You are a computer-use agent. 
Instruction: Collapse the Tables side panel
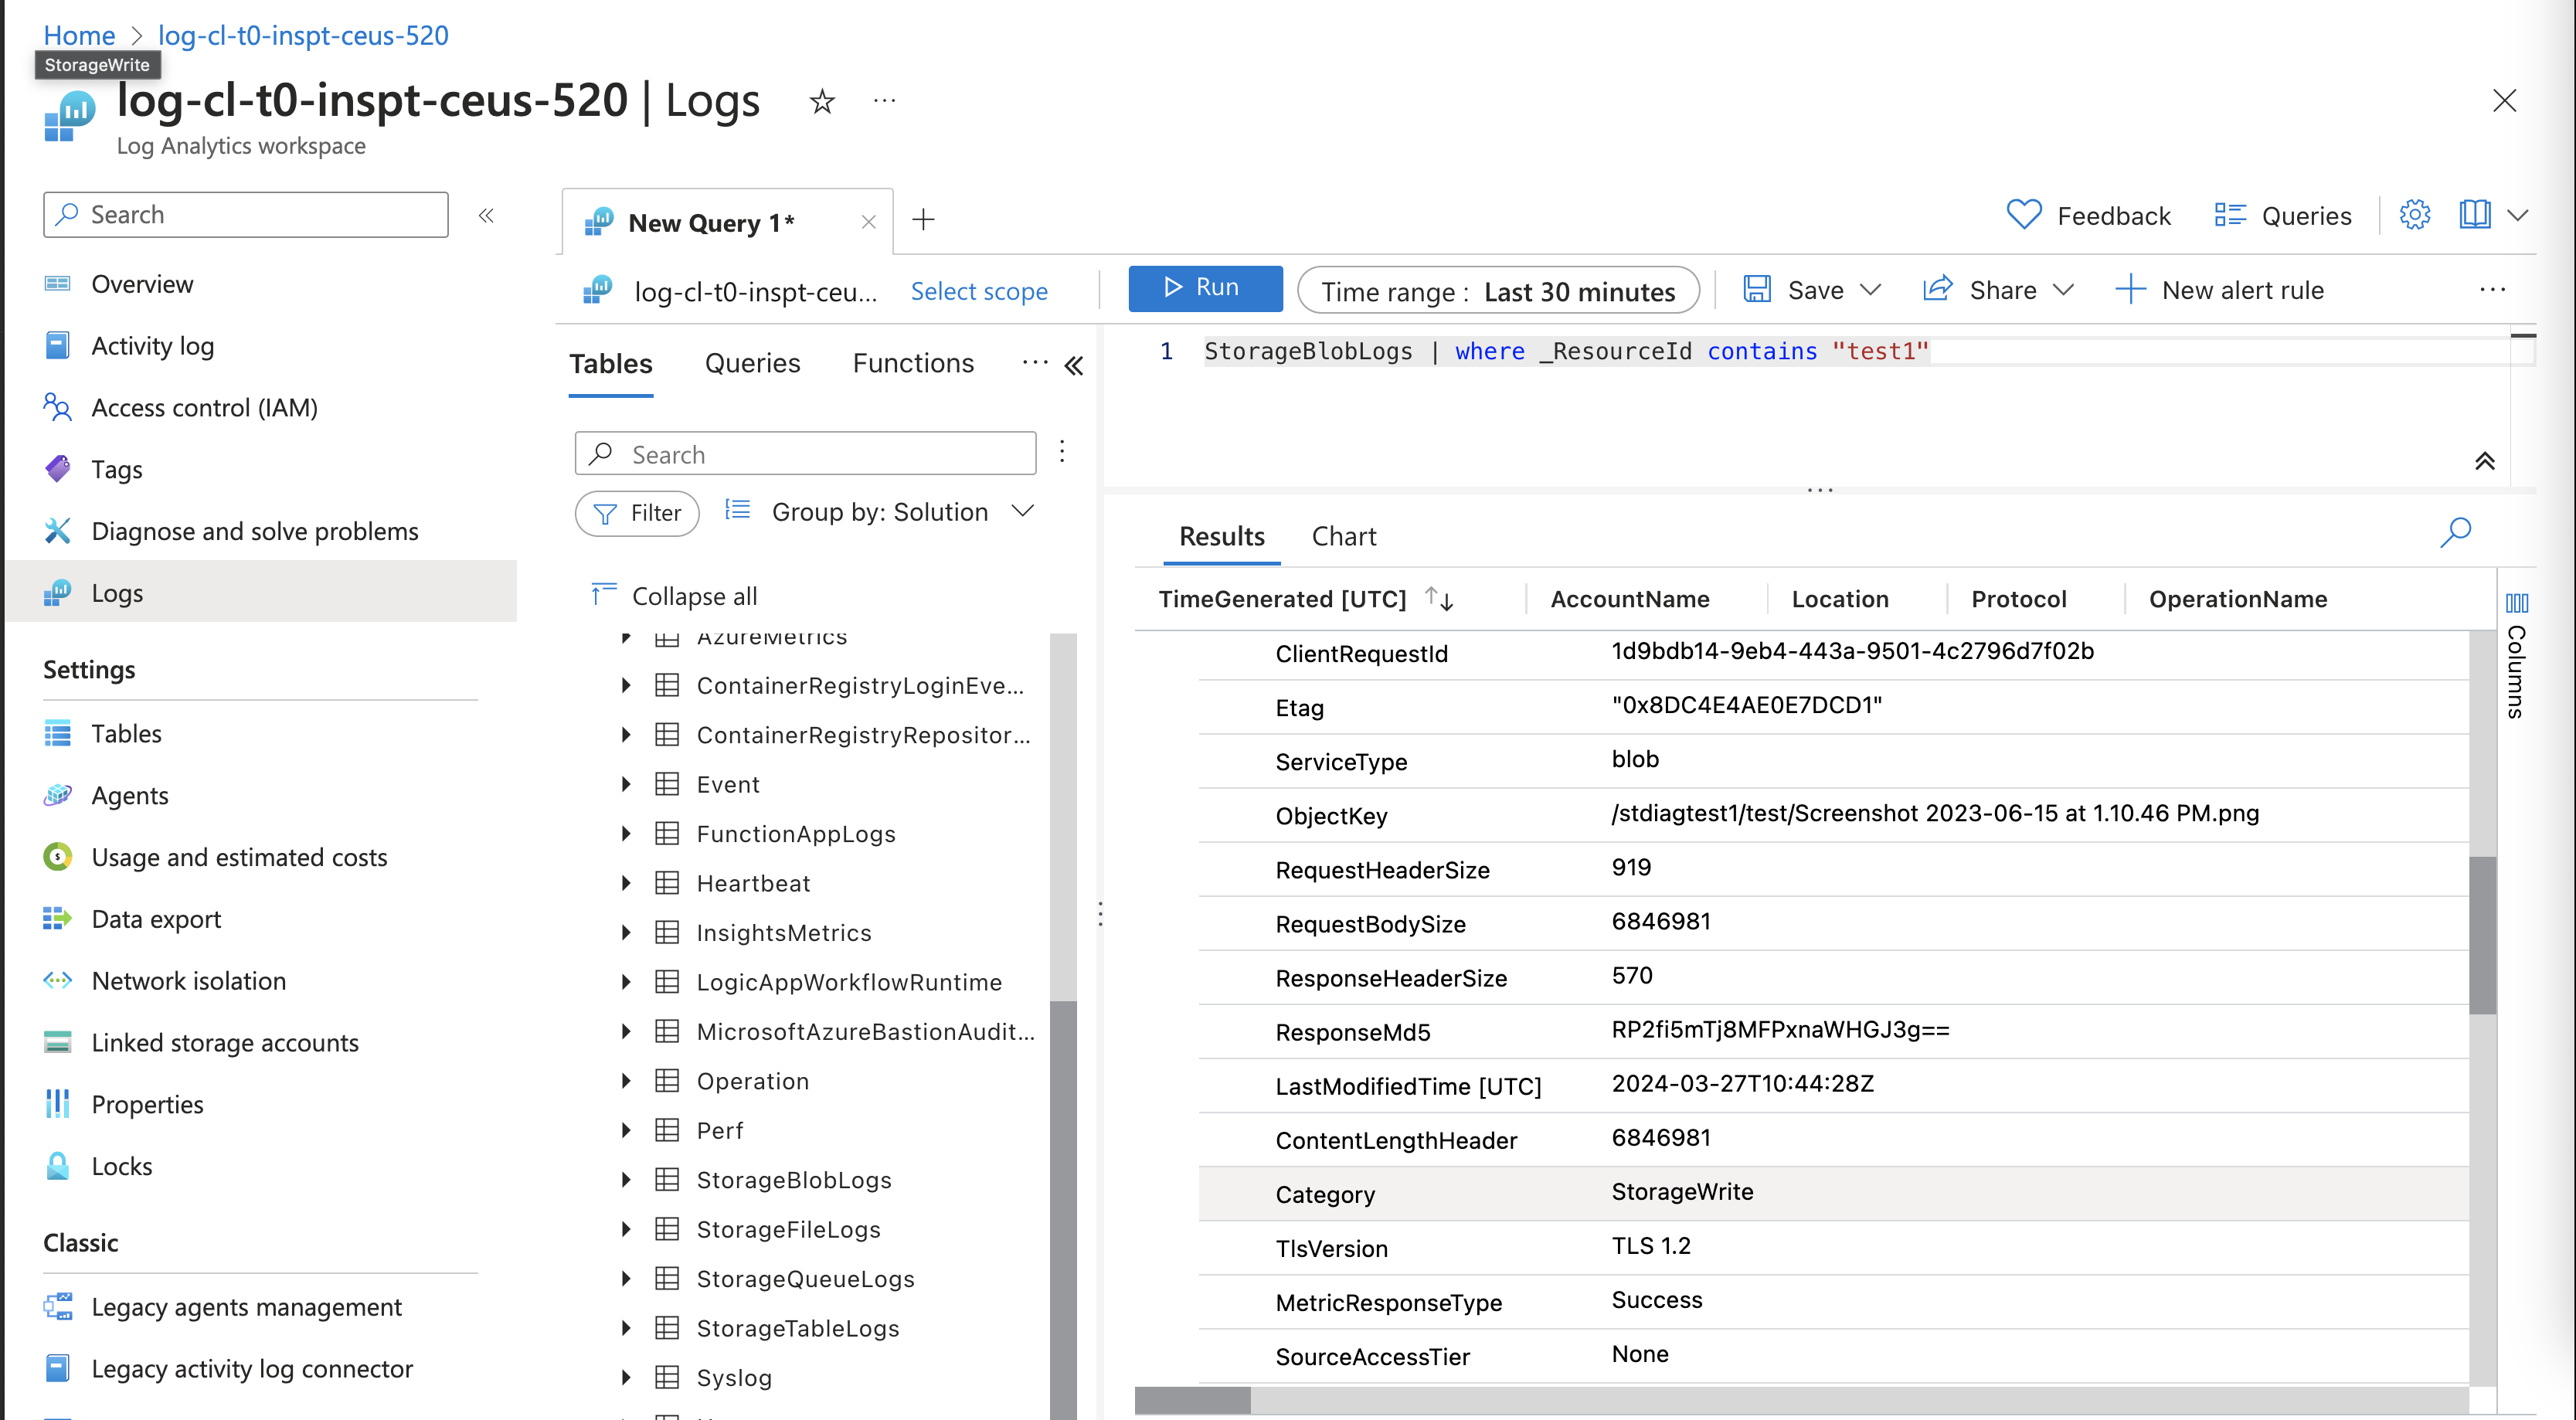click(1074, 366)
